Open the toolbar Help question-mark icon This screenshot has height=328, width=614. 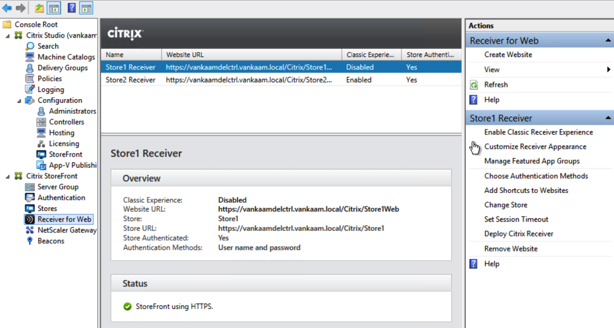pyautogui.click(x=71, y=8)
